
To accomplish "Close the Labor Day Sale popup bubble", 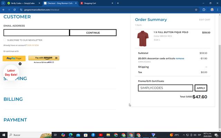I will coord(20,64).
